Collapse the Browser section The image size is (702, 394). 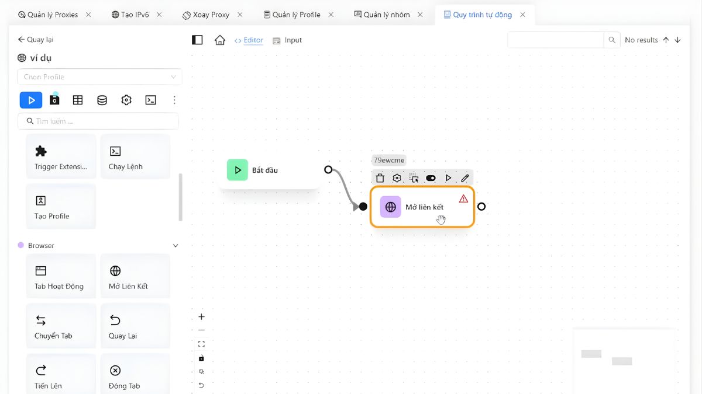point(175,246)
